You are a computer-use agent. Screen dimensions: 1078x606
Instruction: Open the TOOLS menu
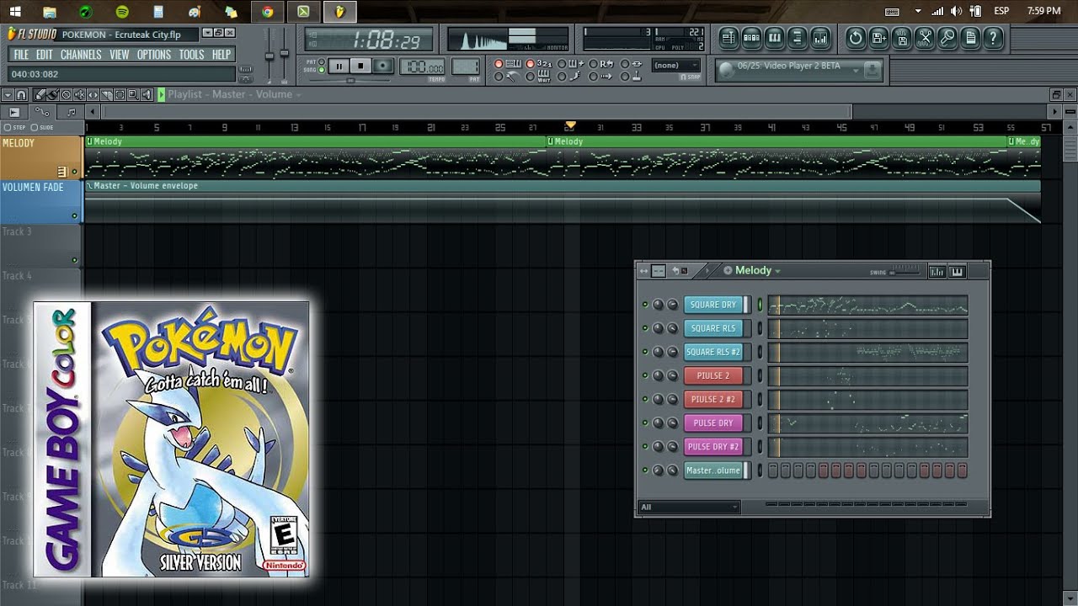click(x=191, y=54)
